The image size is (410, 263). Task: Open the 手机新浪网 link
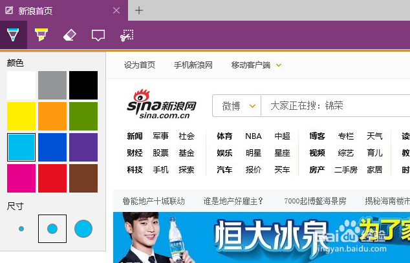[193, 65]
